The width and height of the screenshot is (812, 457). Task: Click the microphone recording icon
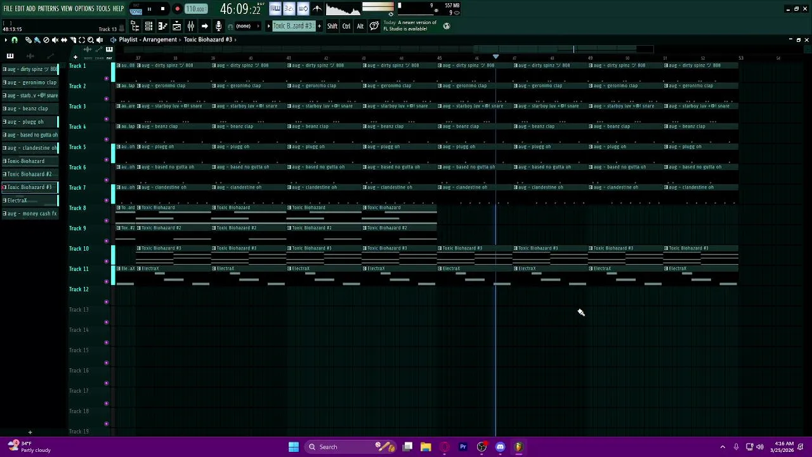(218, 26)
